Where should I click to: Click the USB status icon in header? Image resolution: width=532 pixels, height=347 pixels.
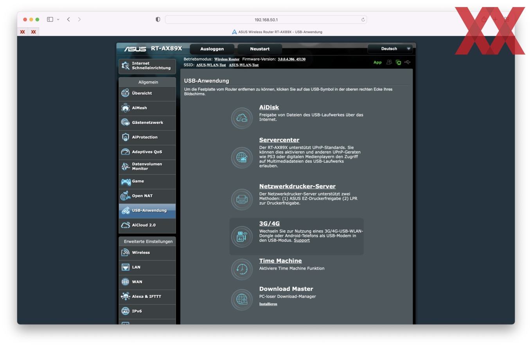point(408,62)
